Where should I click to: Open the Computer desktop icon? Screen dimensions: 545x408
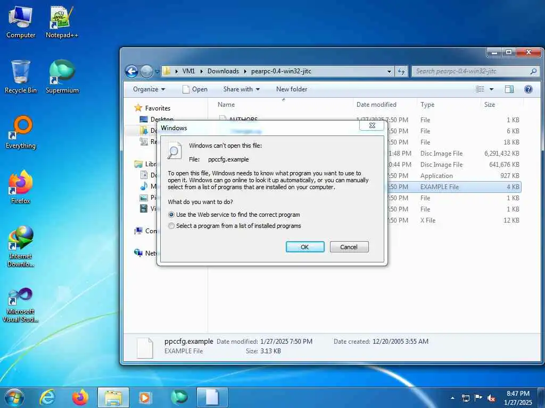pos(21,22)
